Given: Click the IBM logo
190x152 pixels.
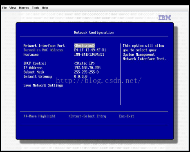Looking at the screenshot, I should click(x=165, y=18).
